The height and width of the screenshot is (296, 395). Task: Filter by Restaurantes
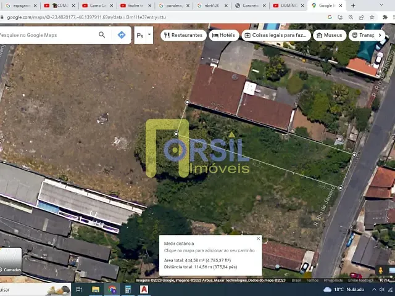pos(184,35)
